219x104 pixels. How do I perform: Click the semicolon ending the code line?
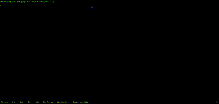pos(53,2)
